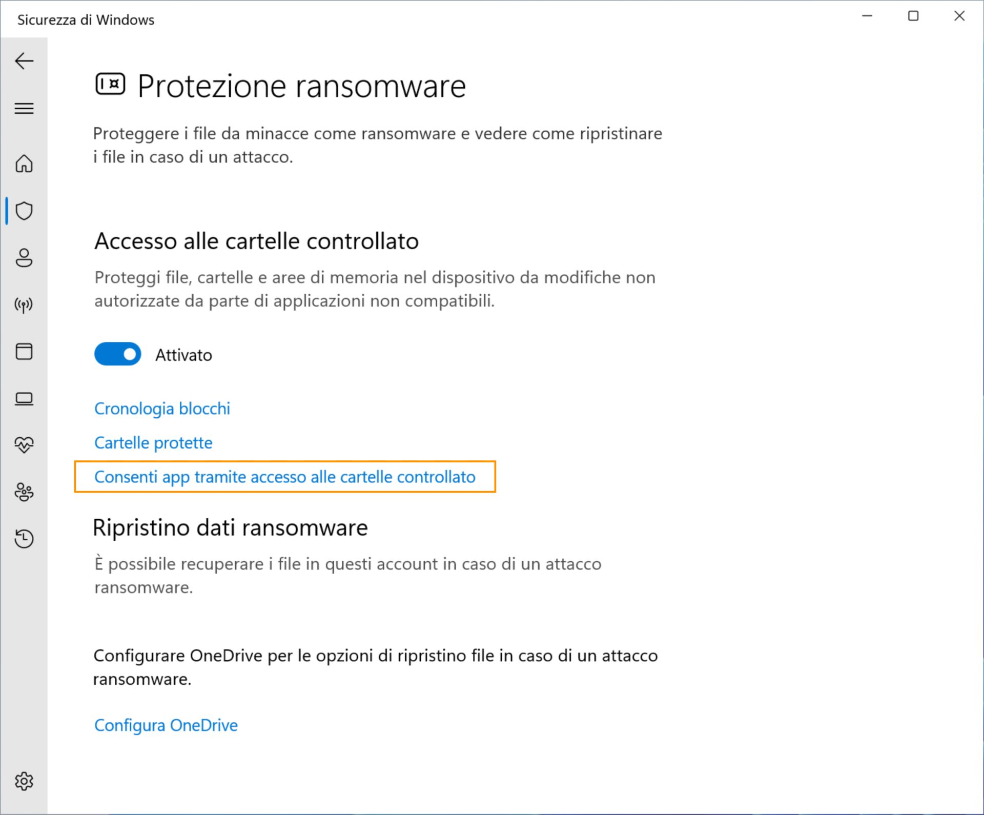Image resolution: width=984 pixels, height=815 pixels.
Task: Turn off Accesso alle cartelle controllato toggle
Action: pos(117,354)
